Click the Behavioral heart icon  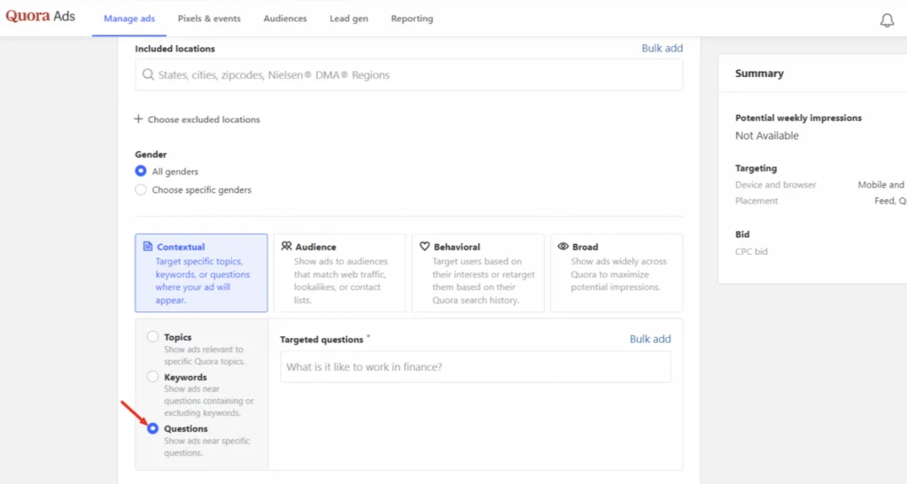click(x=424, y=247)
